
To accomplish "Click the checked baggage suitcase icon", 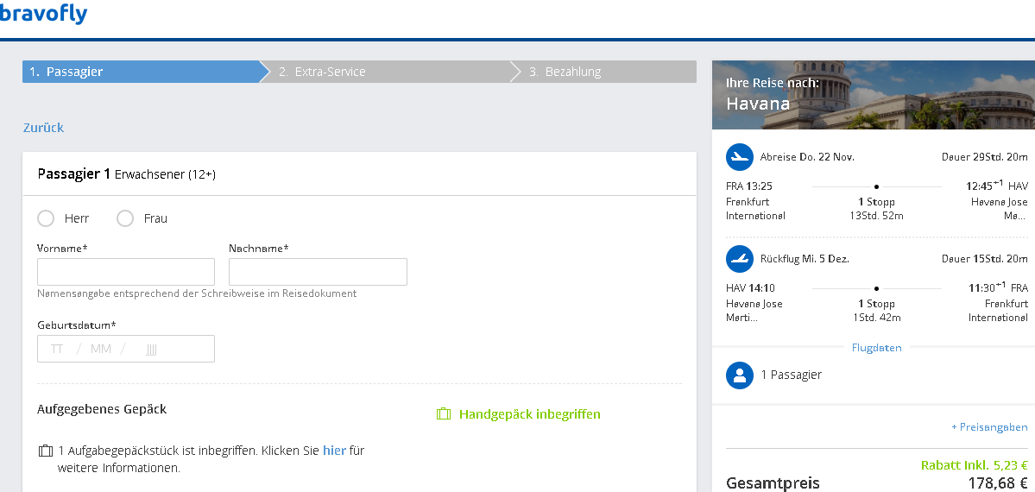I will [46, 451].
